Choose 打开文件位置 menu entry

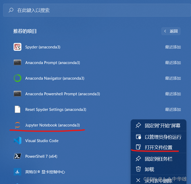point(158,147)
